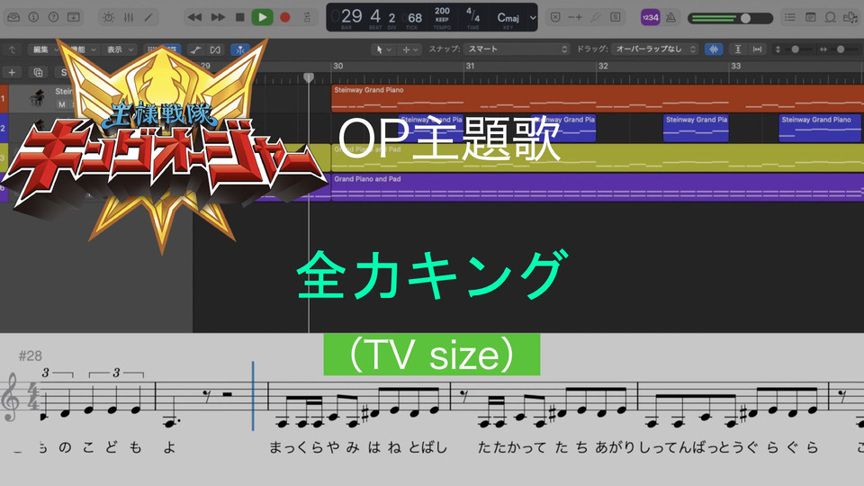
Task: Open the marquee crosshair tool menu
Action: coord(410,49)
